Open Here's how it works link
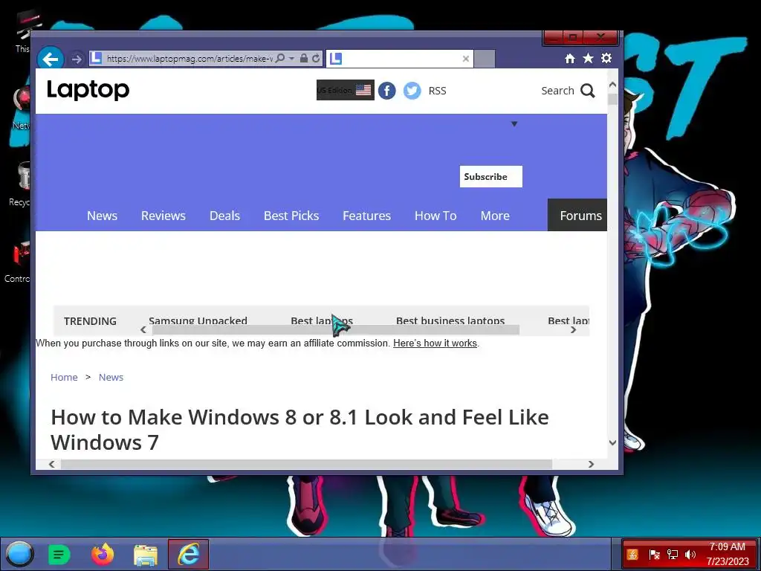Image resolution: width=761 pixels, height=571 pixels. (435, 343)
